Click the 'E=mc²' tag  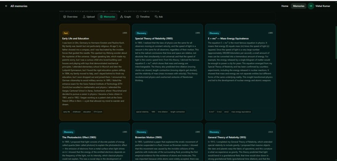click(212, 112)
